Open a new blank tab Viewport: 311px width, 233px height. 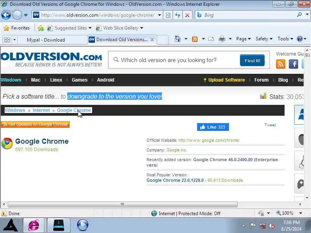click(x=162, y=40)
